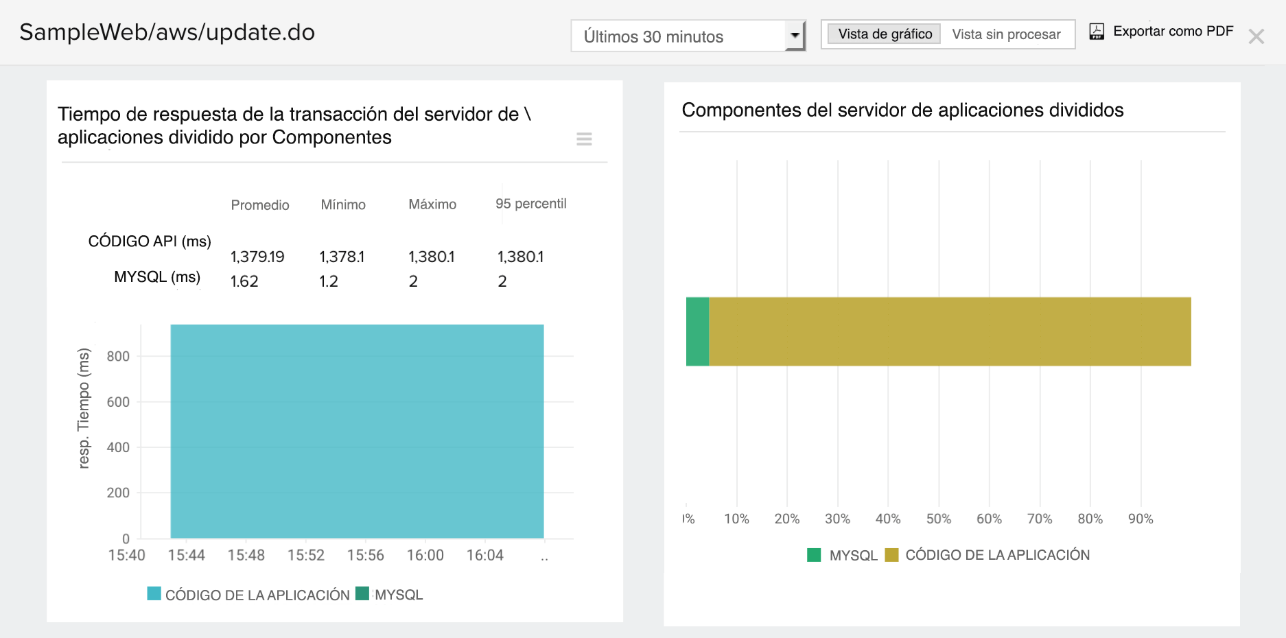Open the chart hamburger menu icon
Image resolution: width=1286 pixels, height=638 pixels.
pyautogui.click(x=584, y=139)
